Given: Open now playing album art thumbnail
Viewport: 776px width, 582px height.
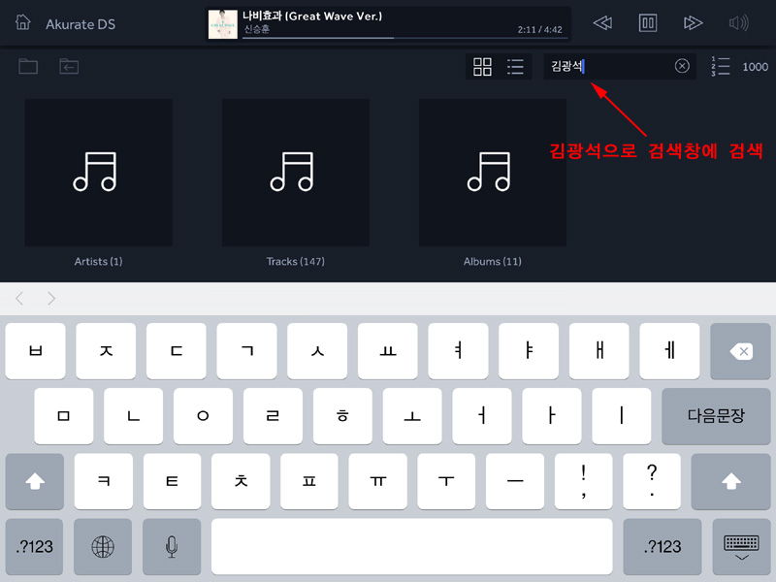Looking at the screenshot, I should [x=223, y=23].
